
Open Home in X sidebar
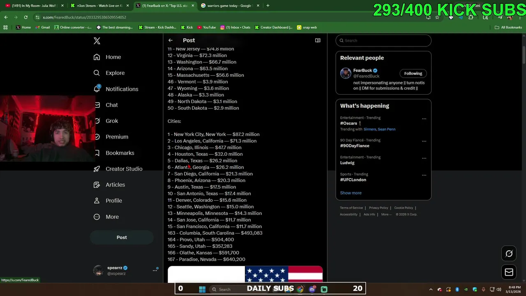tap(107, 57)
